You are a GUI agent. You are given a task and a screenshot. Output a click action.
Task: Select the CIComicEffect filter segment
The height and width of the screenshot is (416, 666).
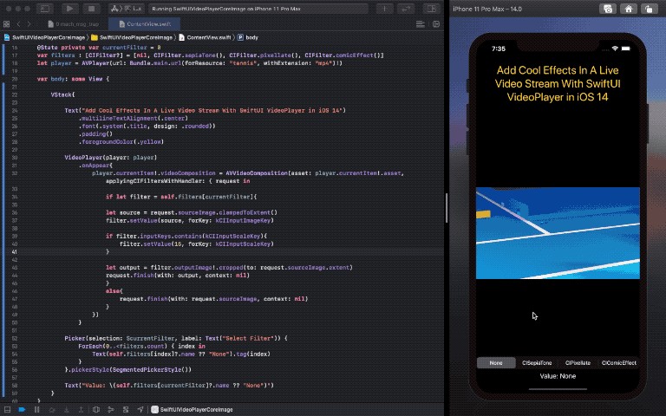tap(619, 363)
